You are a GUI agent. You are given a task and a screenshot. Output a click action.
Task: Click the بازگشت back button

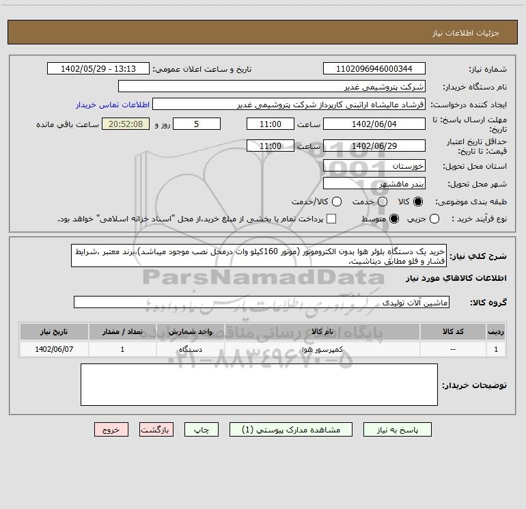(156, 430)
